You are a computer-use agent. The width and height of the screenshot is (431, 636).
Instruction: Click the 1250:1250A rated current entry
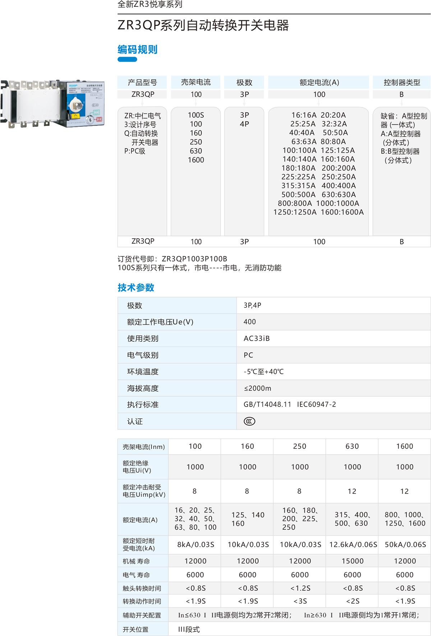(x=295, y=212)
